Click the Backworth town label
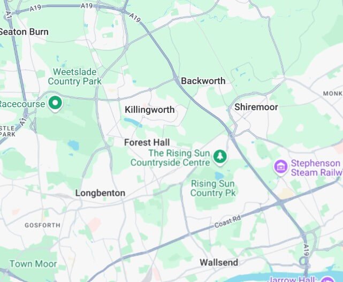The image size is (343, 282). (x=203, y=81)
